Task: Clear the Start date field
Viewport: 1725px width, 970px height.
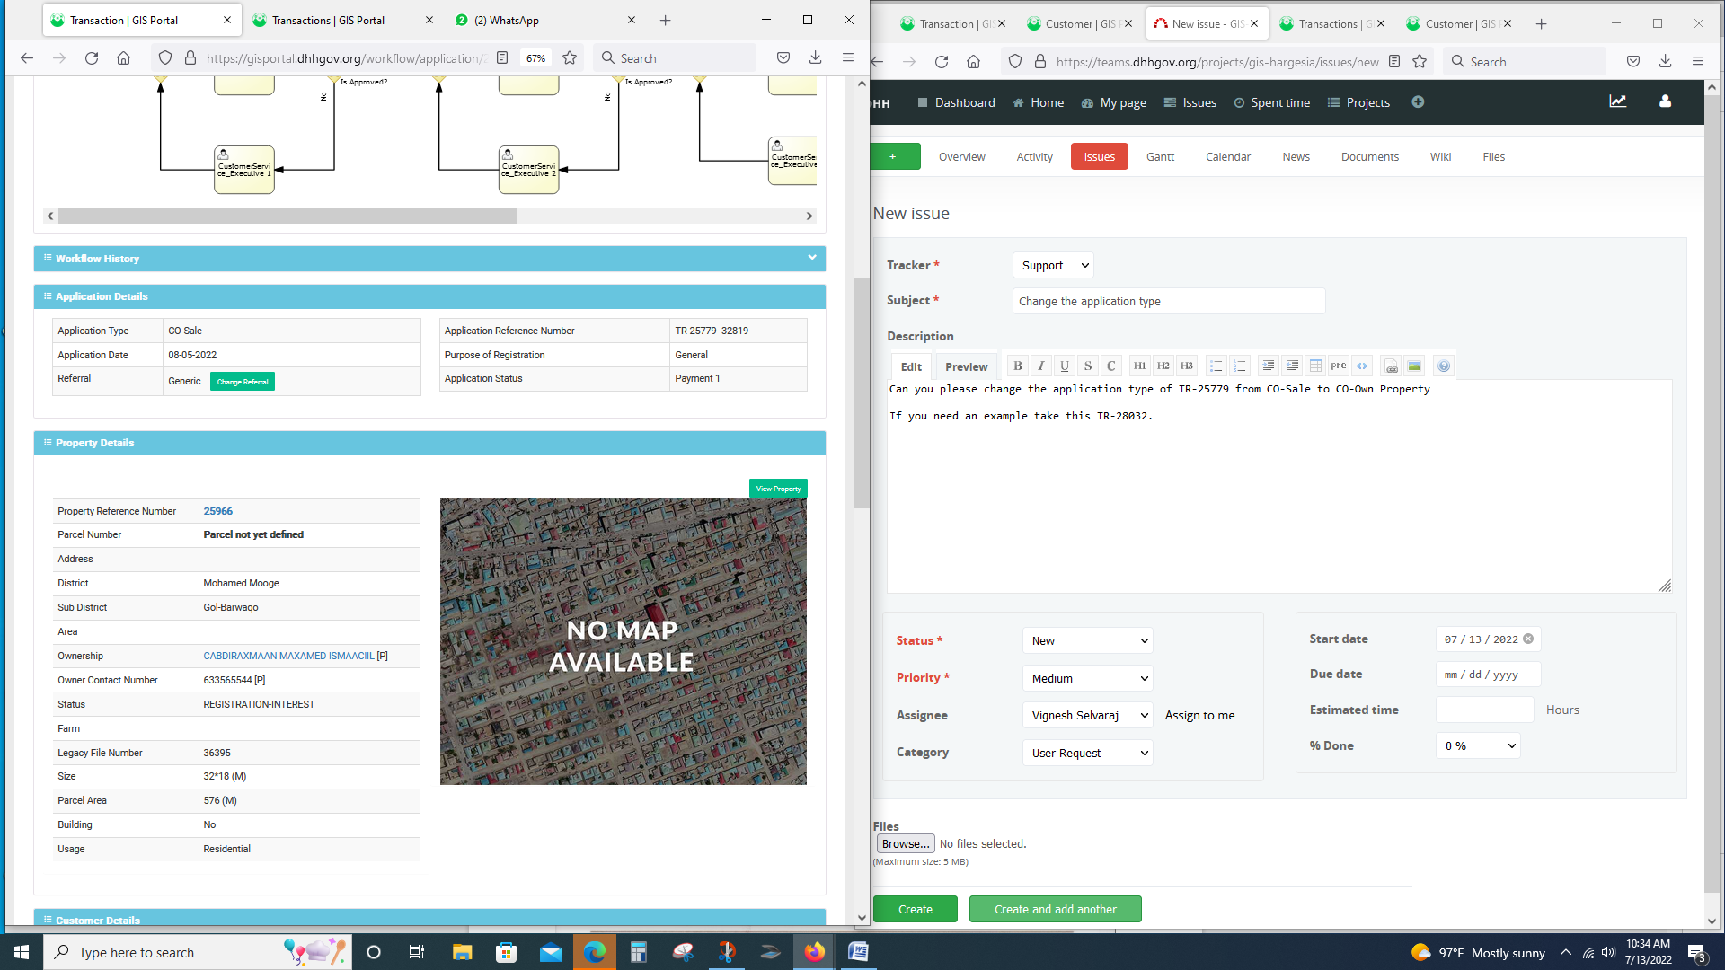Action: point(1528,639)
